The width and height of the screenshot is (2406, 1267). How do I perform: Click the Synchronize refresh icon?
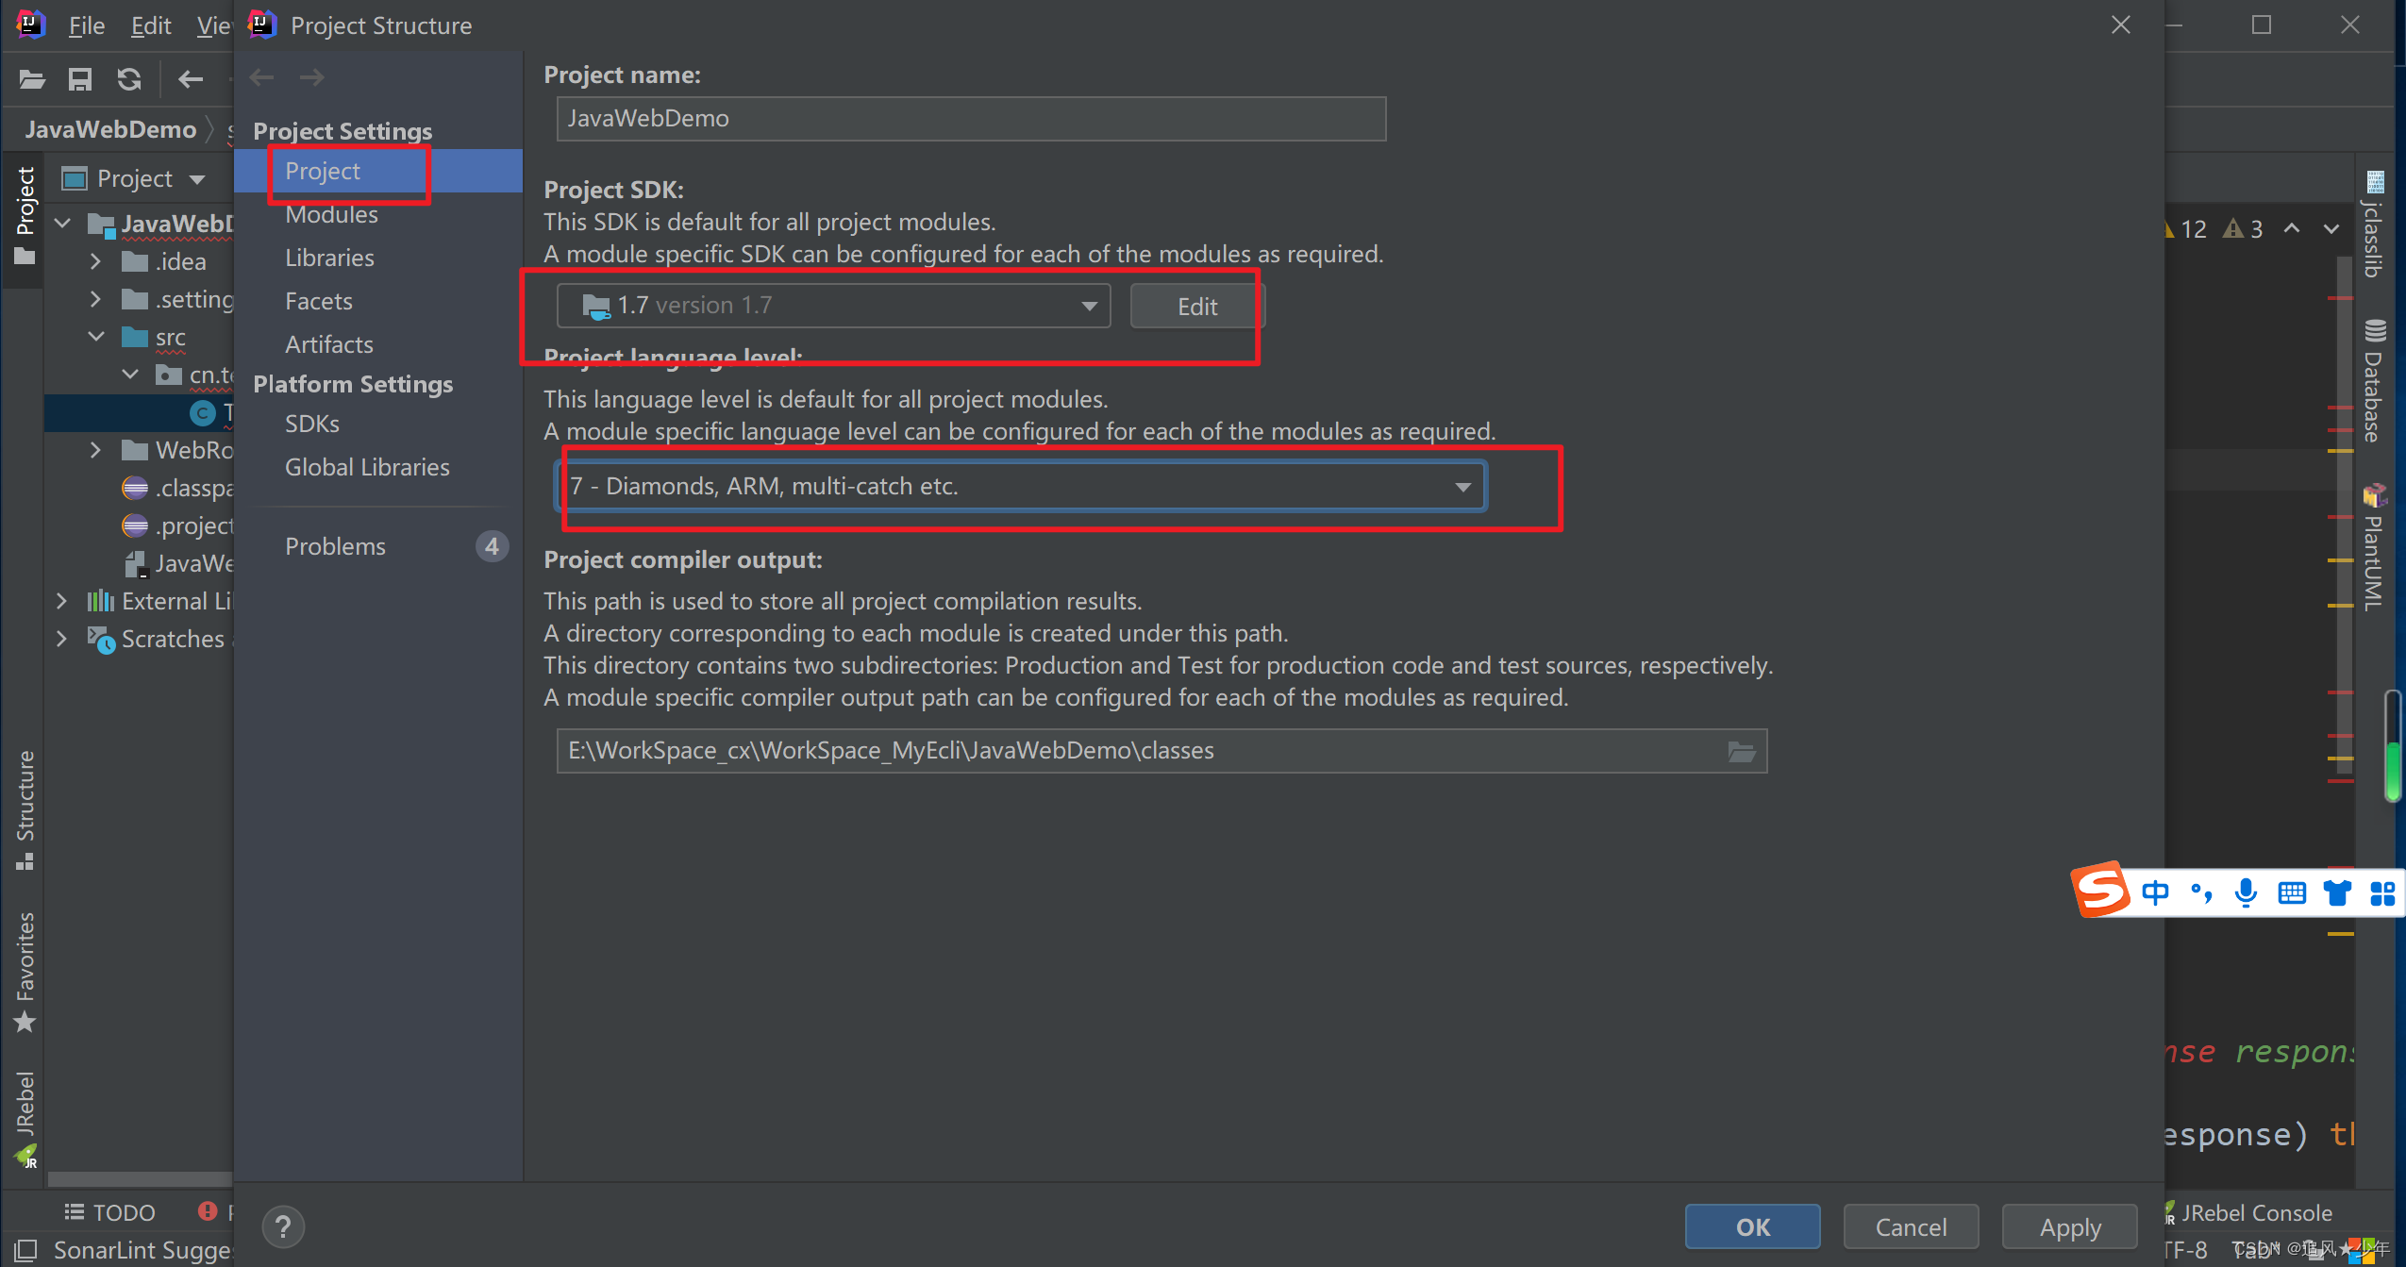pos(129,79)
